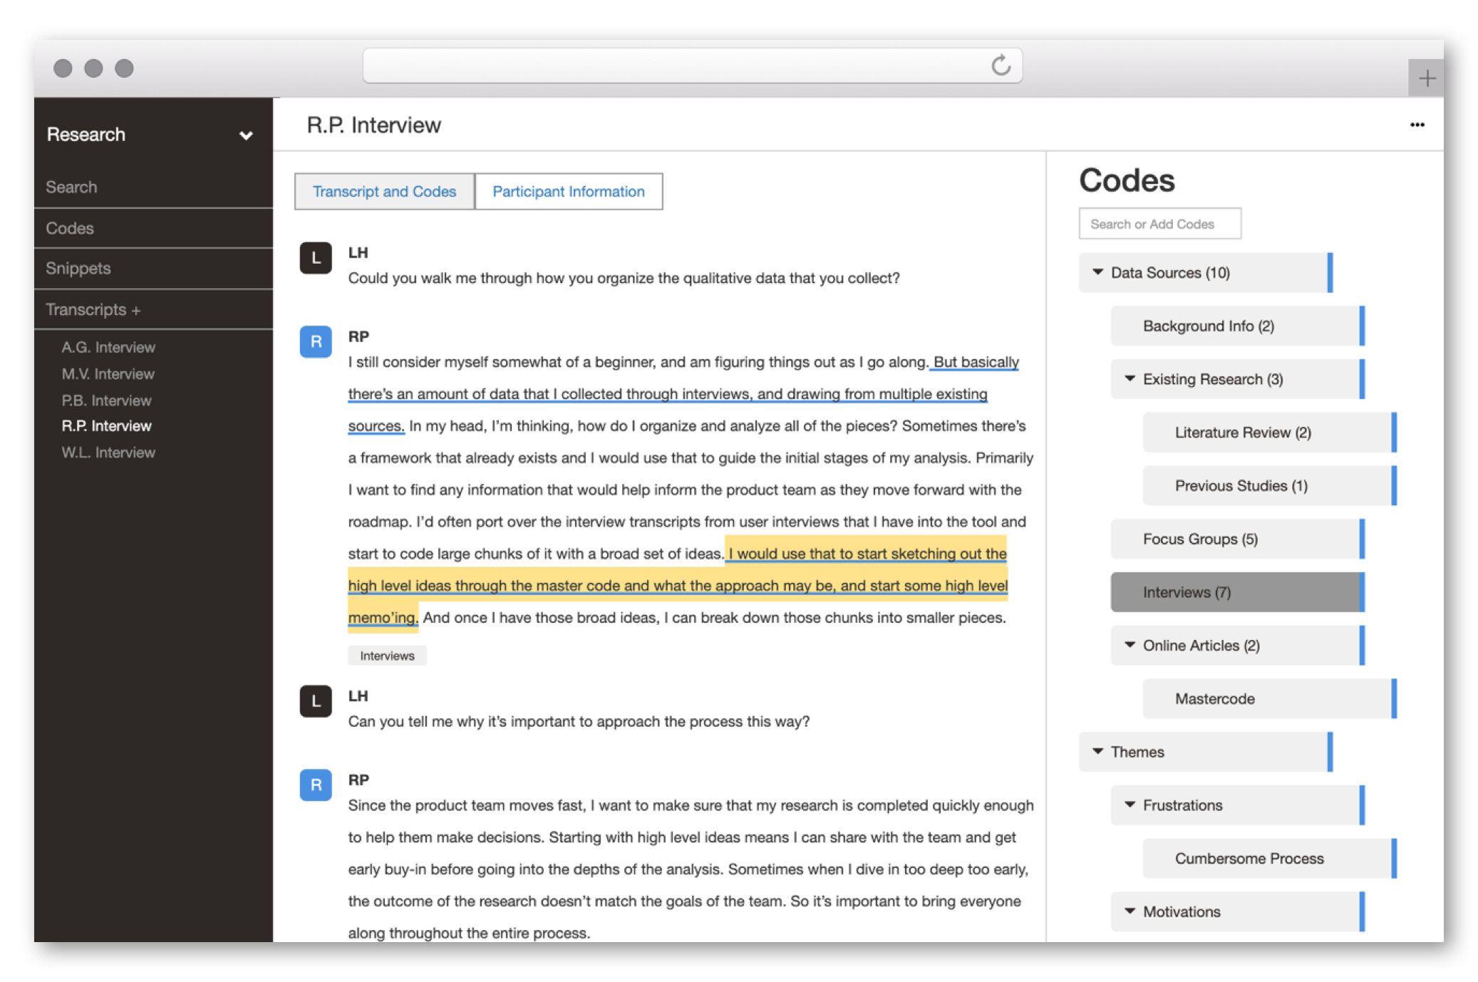Click the LH avatar beside the second question
The image size is (1478, 982).
[x=315, y=701]
